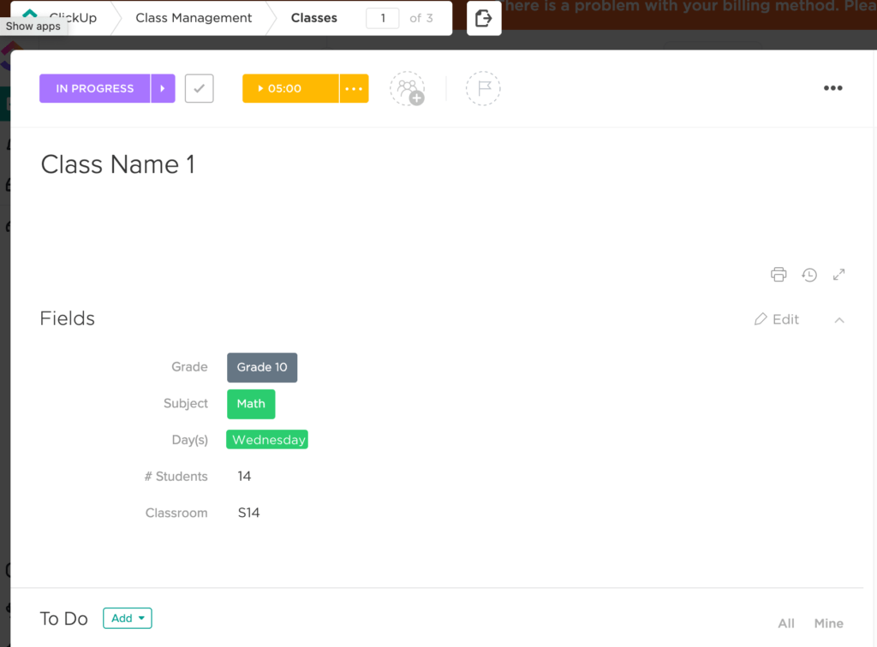The width and height of the screenshot is (877, 647).
Task: Add an assignee via the people icon
Action: [408, 88]
